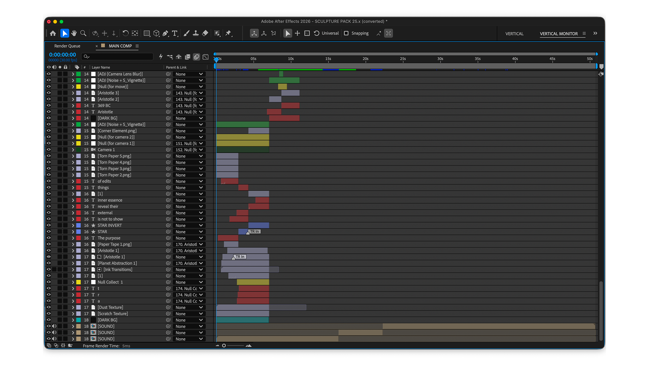Hide the Dust Texture layer

pyautogui.click(x=49, y=307)
